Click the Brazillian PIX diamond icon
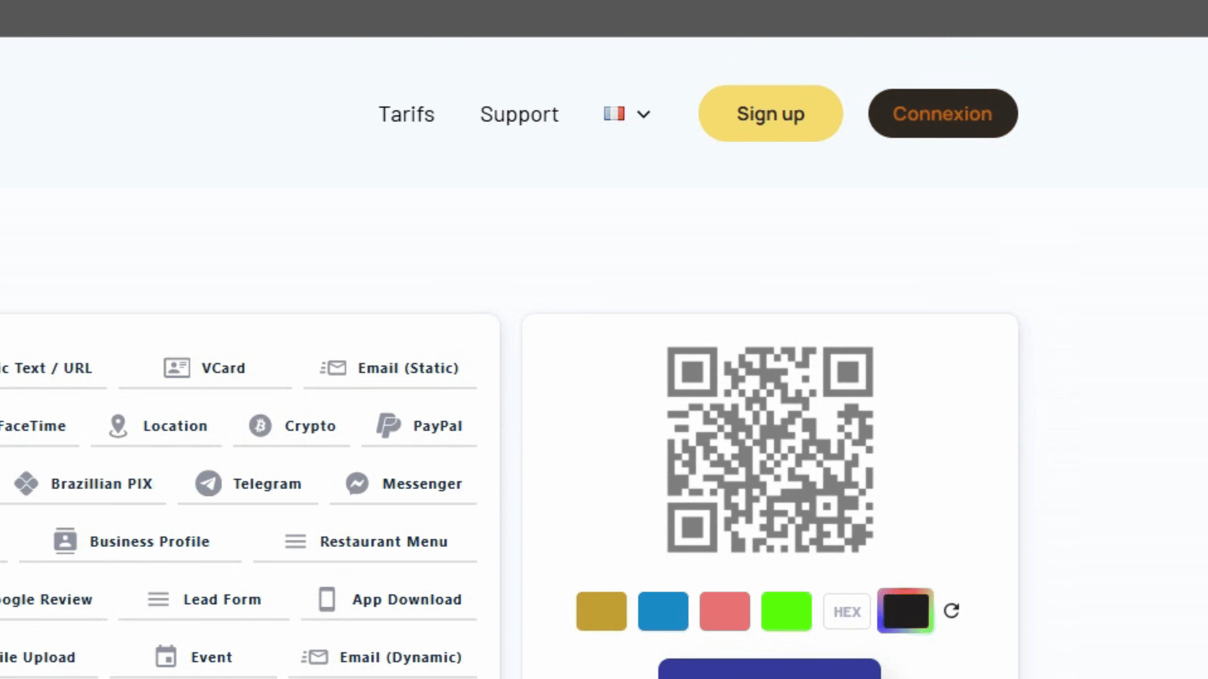This screenshot has width=1208, height=679. tap(26, 483)
